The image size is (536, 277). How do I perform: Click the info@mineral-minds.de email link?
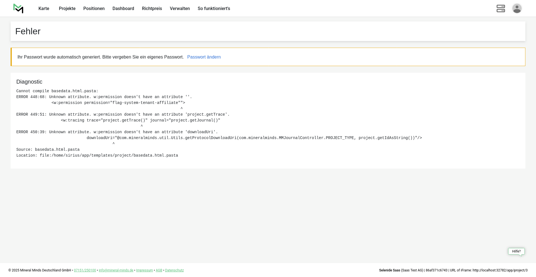(x=116, y=270)
